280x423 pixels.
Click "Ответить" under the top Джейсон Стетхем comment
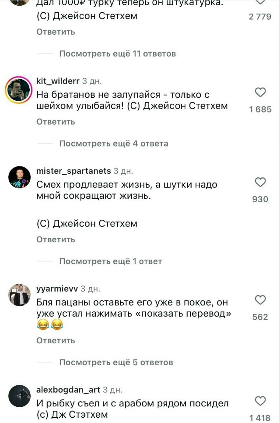pyautogui.click(x=56, y=32)
